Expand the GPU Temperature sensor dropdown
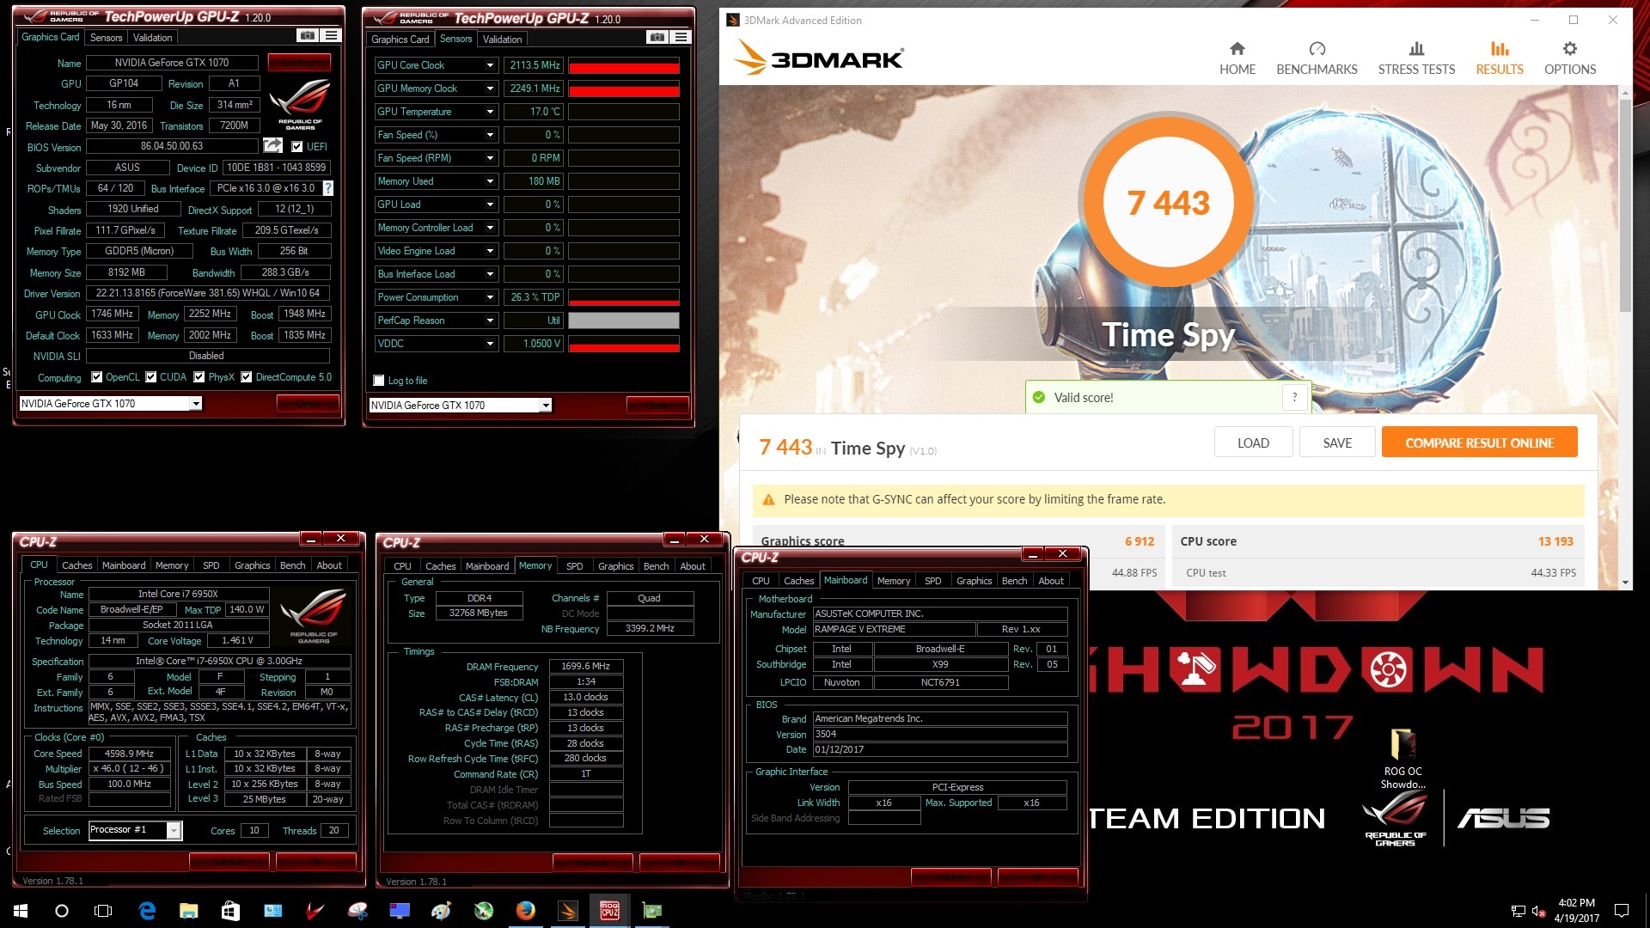Viewport: 1650px width, 928px height. tap(490, 112)
